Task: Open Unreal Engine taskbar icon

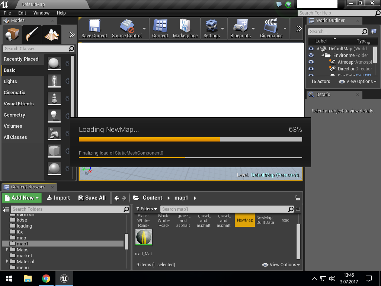Action: click(64, 279)
